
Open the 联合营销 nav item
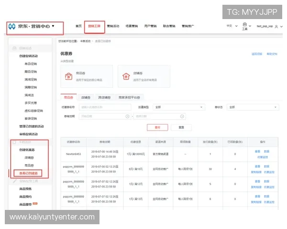tap(169, 26)
